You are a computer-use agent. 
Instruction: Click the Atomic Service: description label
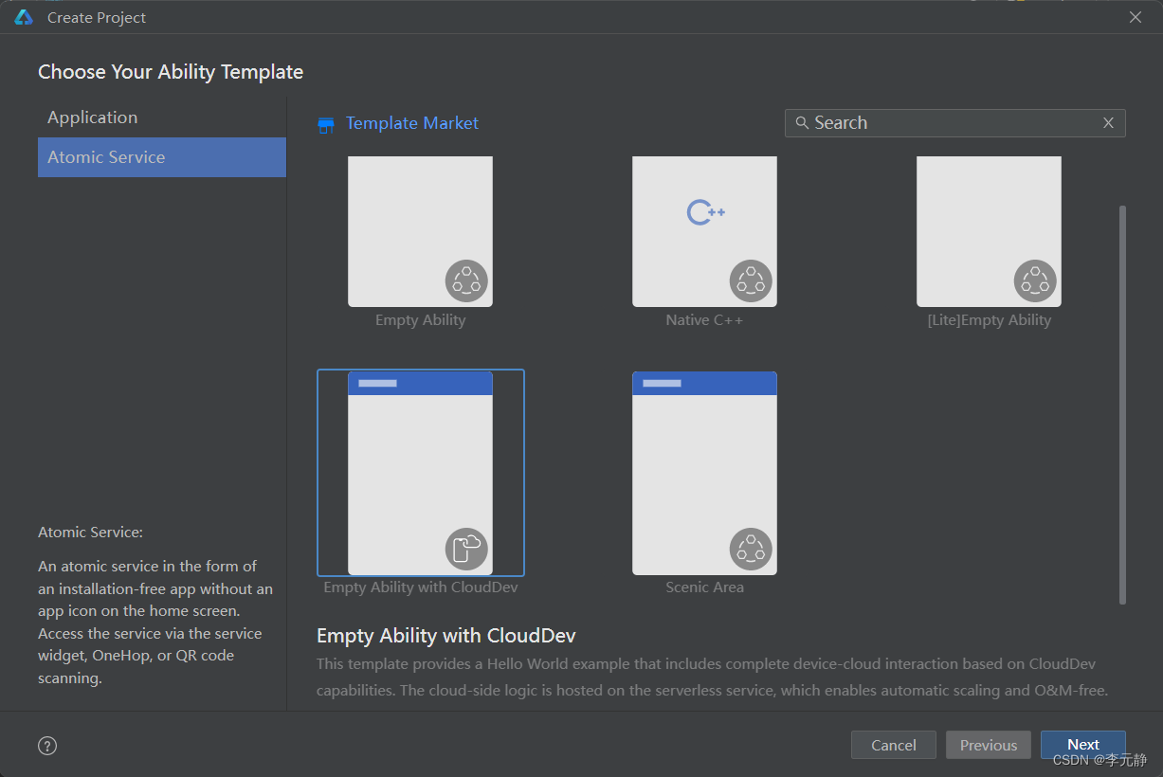coord(90,533)
